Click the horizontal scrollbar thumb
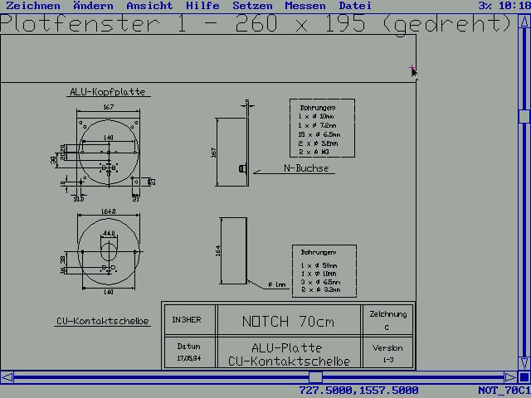Viewport: 531px width, 398px height. point(315,377)
